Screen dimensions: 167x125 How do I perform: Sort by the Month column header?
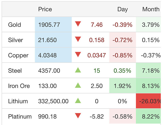click(151, 9)
